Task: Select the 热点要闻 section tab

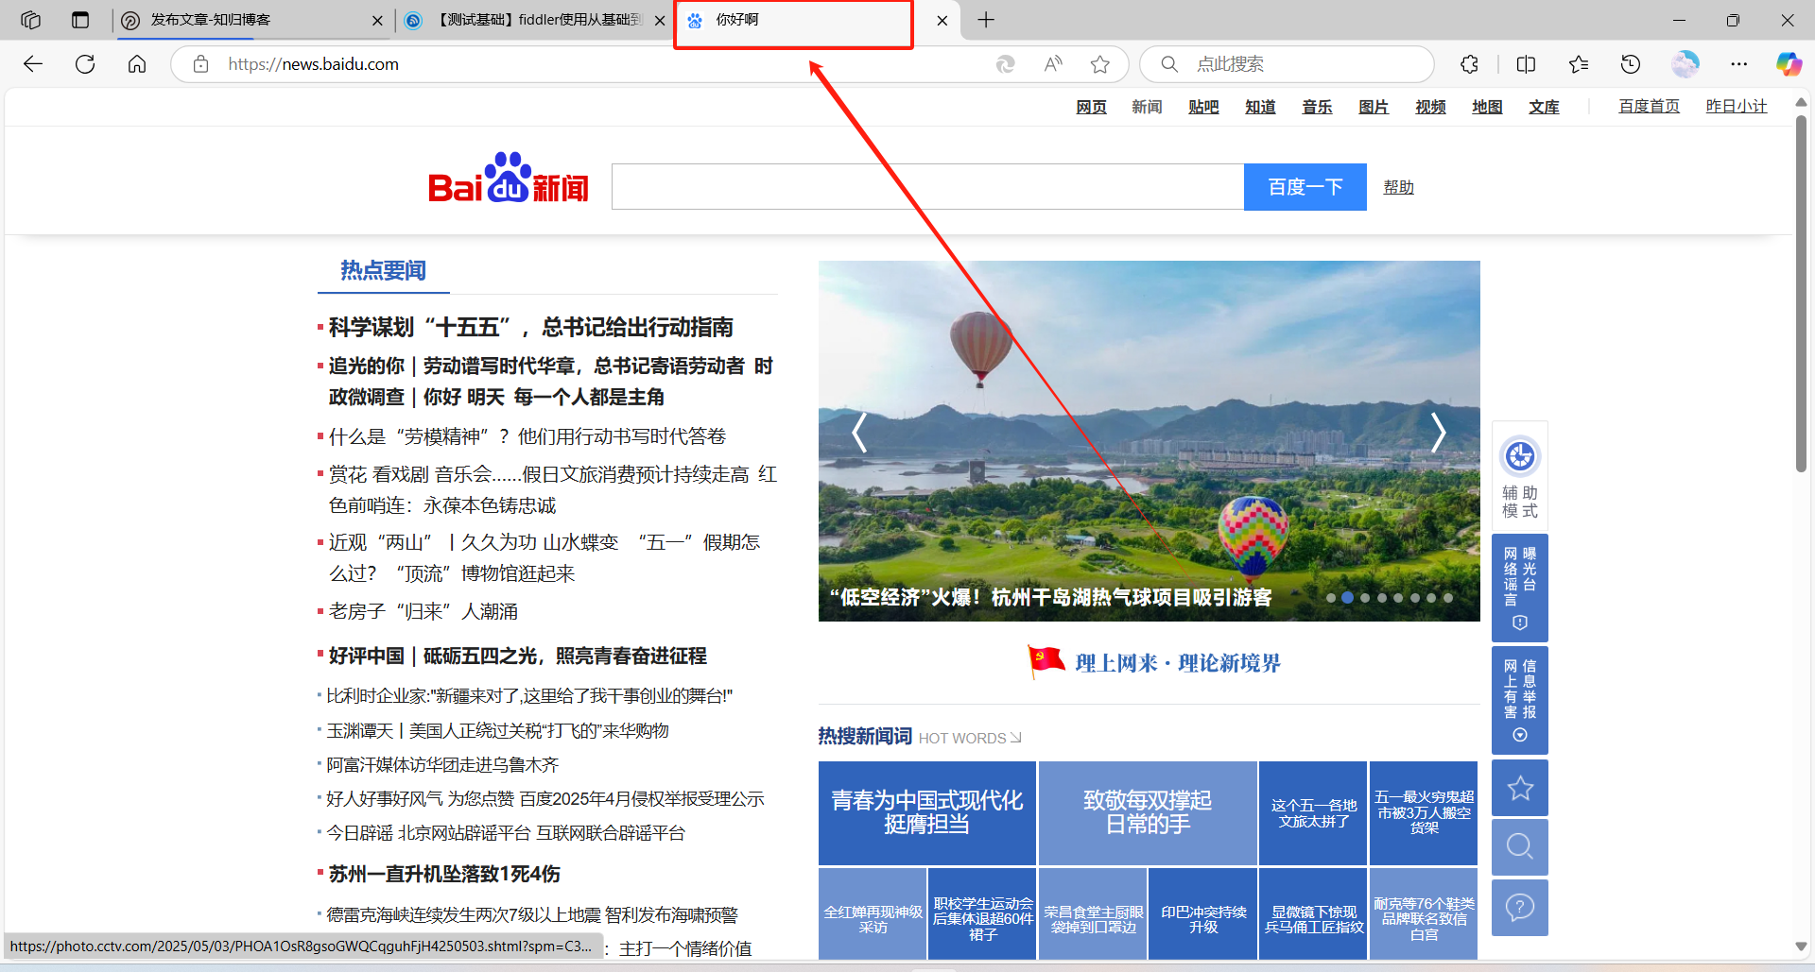Action: [383, 271]
